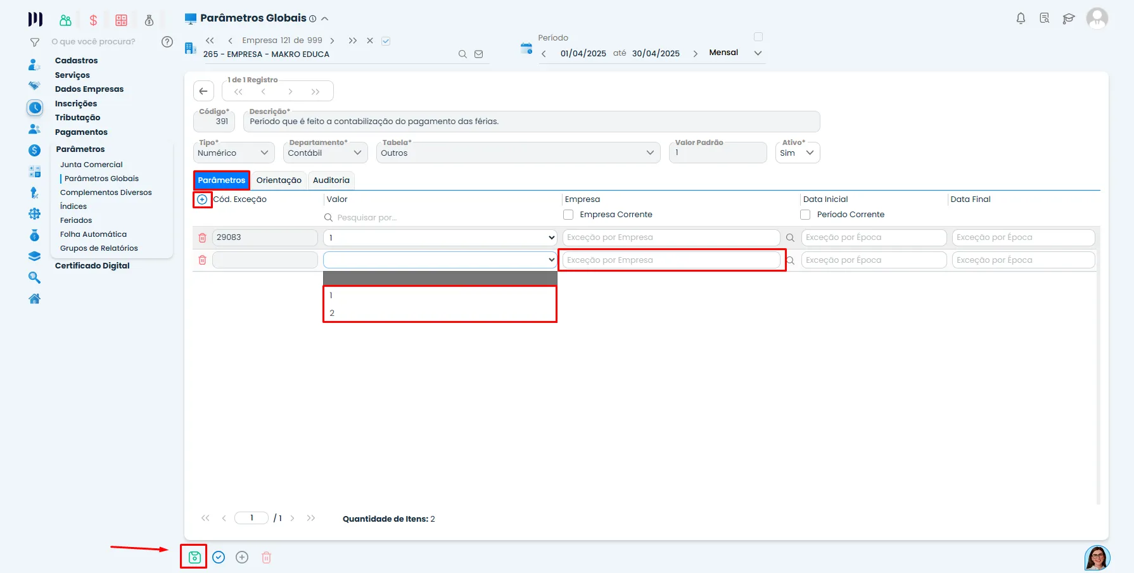Click the red calculator grid icon
Image resolution: width=1134 pixels, height=573 pixels.
click(122, 20)
